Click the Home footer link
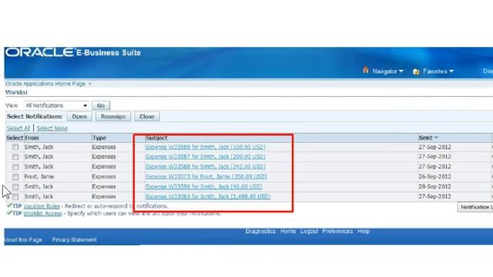 pyautogui.click(x=288, y=231)
